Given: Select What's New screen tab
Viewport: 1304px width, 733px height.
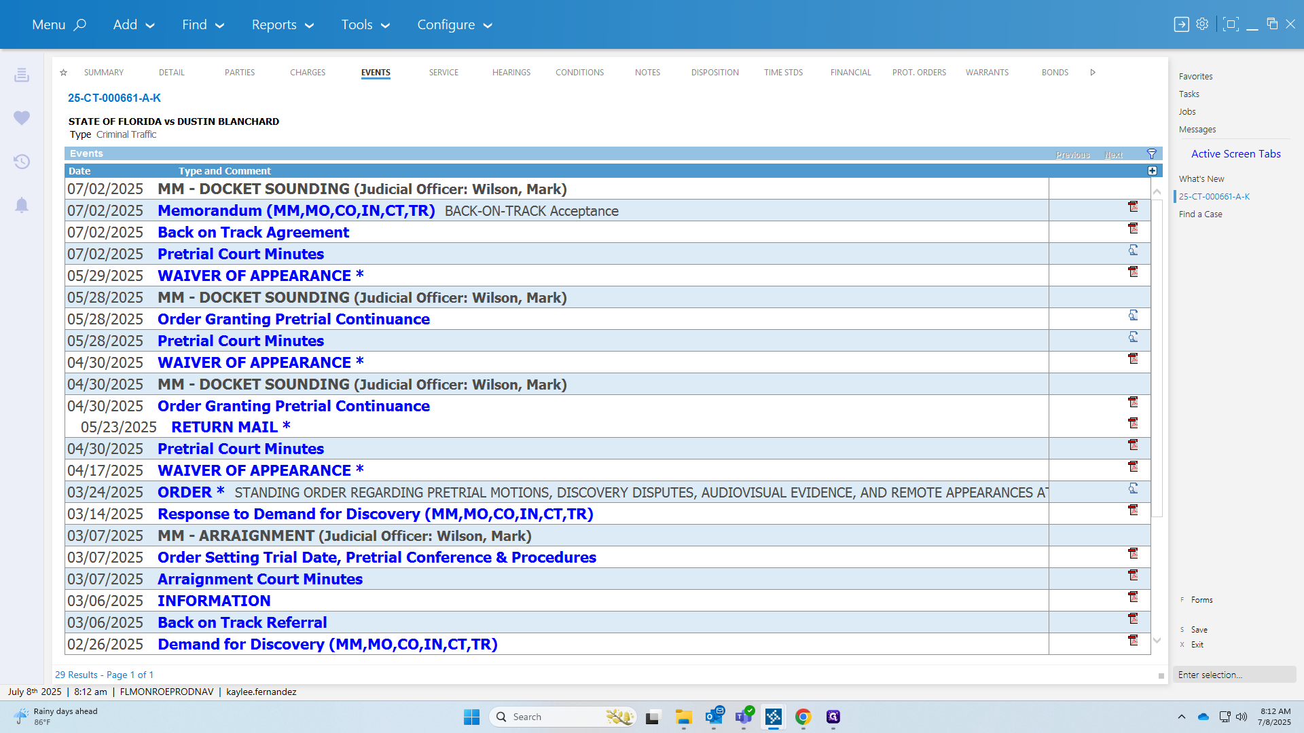Looking at the screenshot, I should [1201, 179].
